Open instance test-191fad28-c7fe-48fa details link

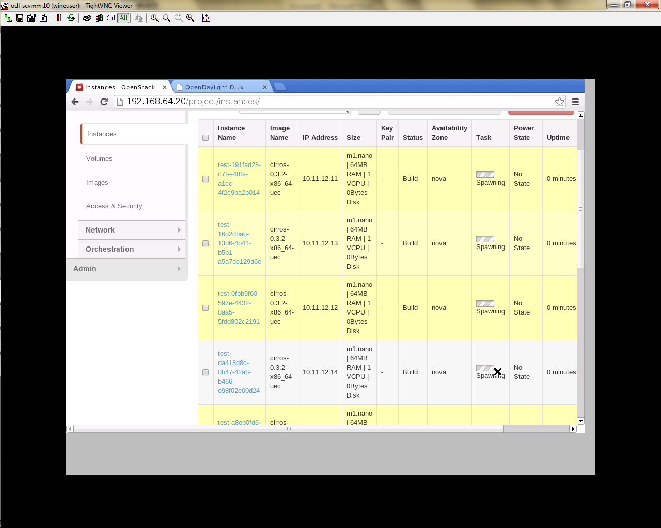(x=239, y=179)
